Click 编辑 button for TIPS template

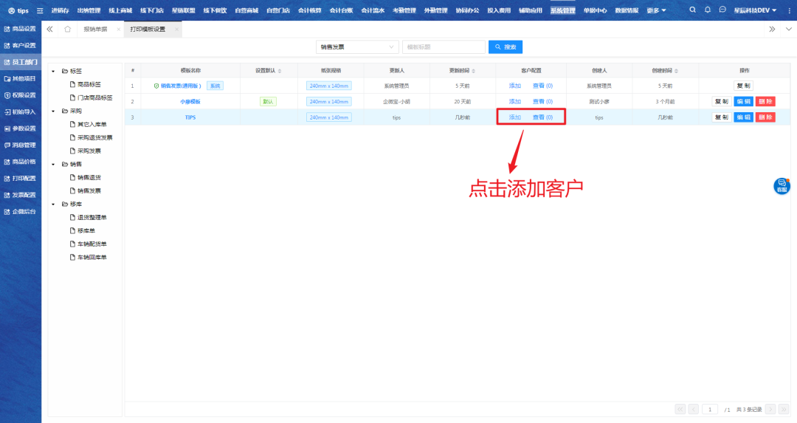(743, 117)
